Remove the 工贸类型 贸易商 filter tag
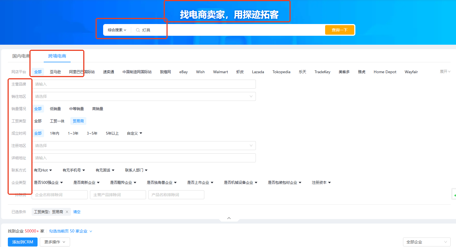This screenshot has height=247, width=456. [x=67, y=212]
